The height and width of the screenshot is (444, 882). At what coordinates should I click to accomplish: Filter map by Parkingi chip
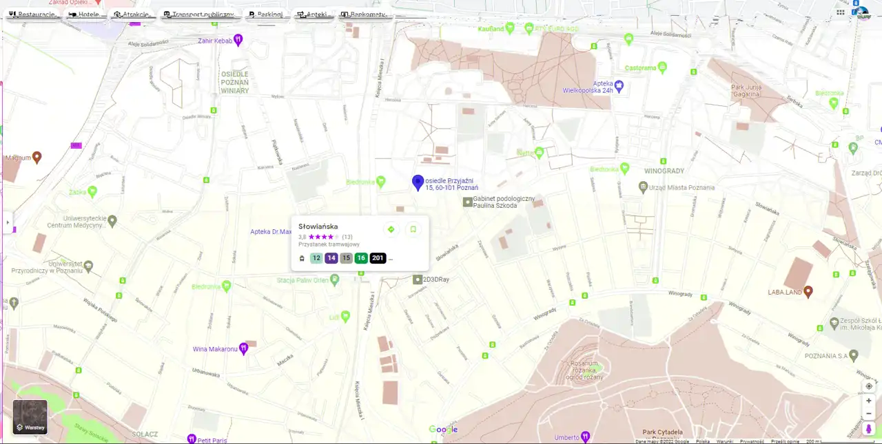265,14
